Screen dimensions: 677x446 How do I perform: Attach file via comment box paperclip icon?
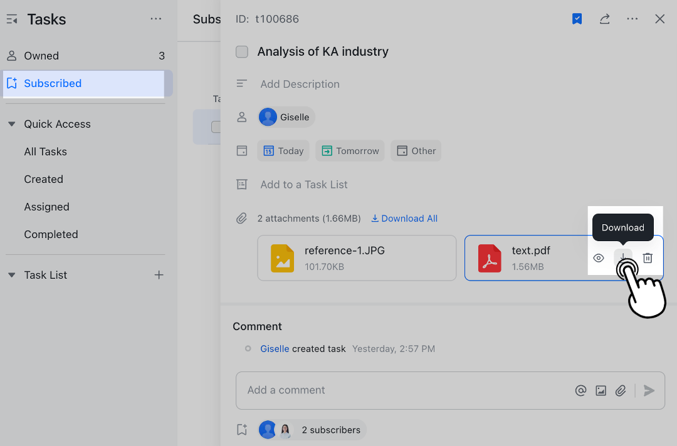(621, 391)
